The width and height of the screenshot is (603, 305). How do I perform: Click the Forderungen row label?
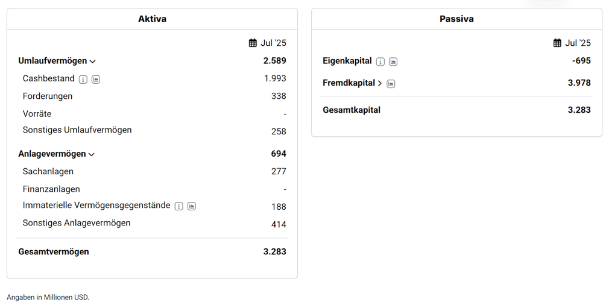[x=47, y=96]
